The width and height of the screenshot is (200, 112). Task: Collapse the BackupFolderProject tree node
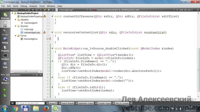12,13
